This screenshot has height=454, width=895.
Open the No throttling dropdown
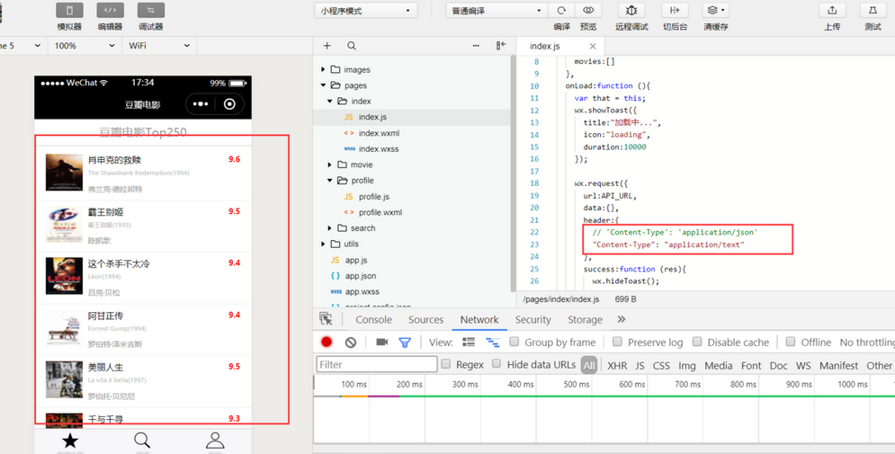[x=867, y=343]
